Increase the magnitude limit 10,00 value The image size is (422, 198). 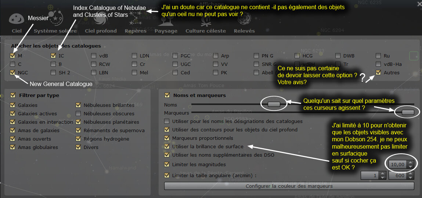(410, 162)
